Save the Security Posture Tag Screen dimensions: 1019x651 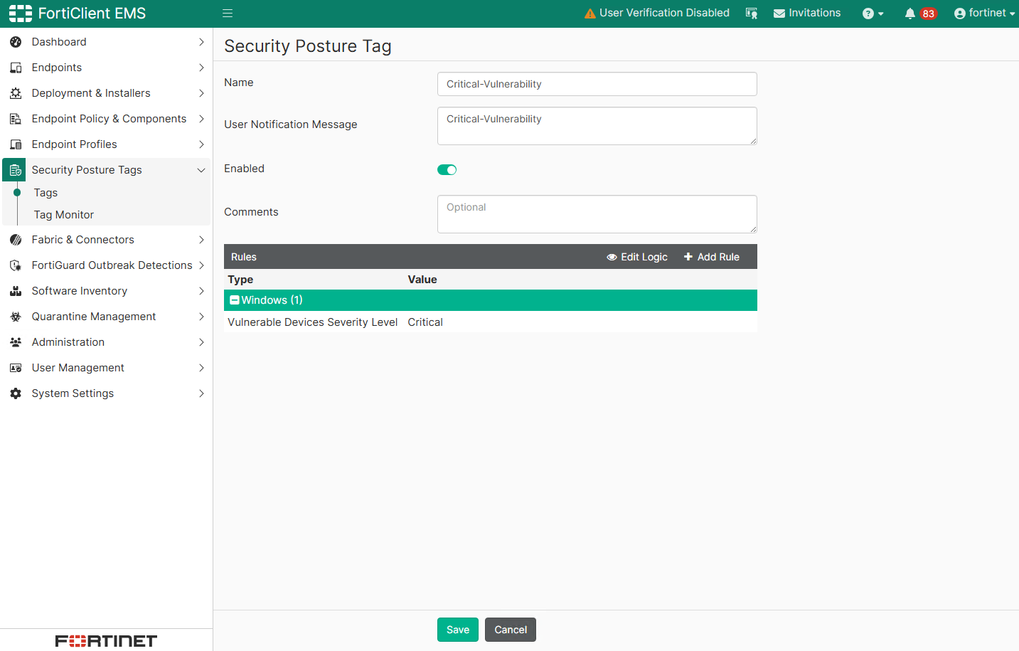pyautogui.click(x=457, y=629)
